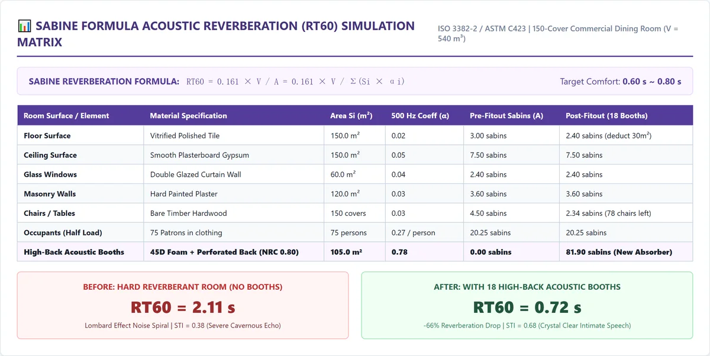Click the RT60 formula expression text
Screen dimensions: 710x356
point(295,82)
